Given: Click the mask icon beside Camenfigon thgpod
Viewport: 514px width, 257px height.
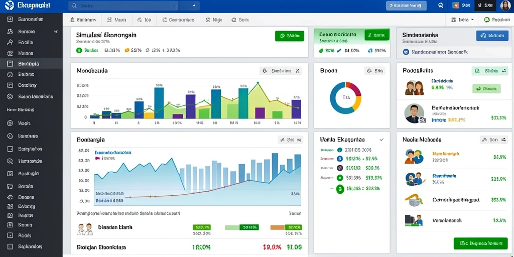Looking at the screenshot, I should tap(414, 200).
